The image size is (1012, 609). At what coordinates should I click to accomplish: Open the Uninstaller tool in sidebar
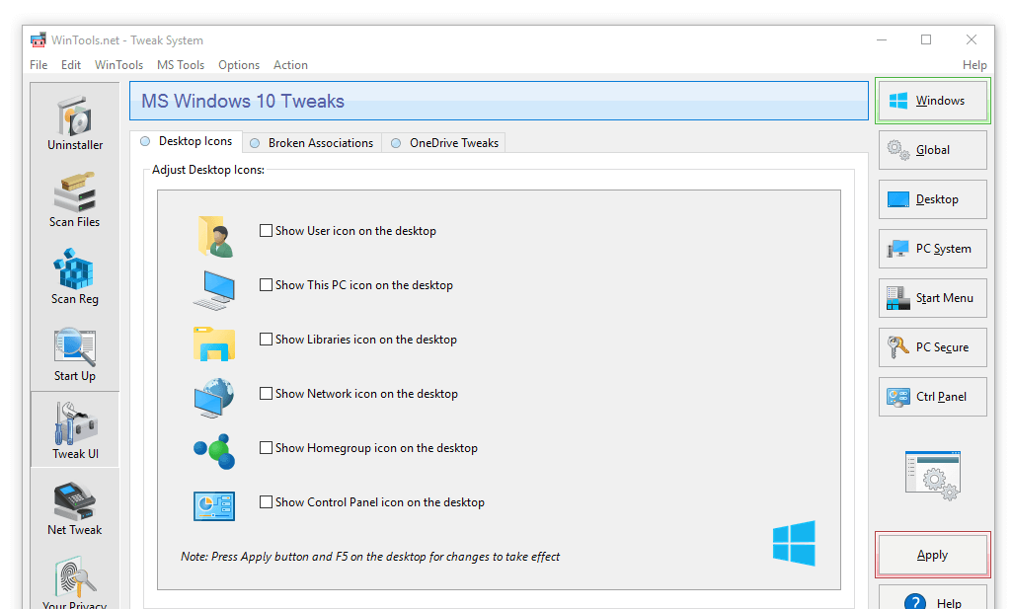75,123
